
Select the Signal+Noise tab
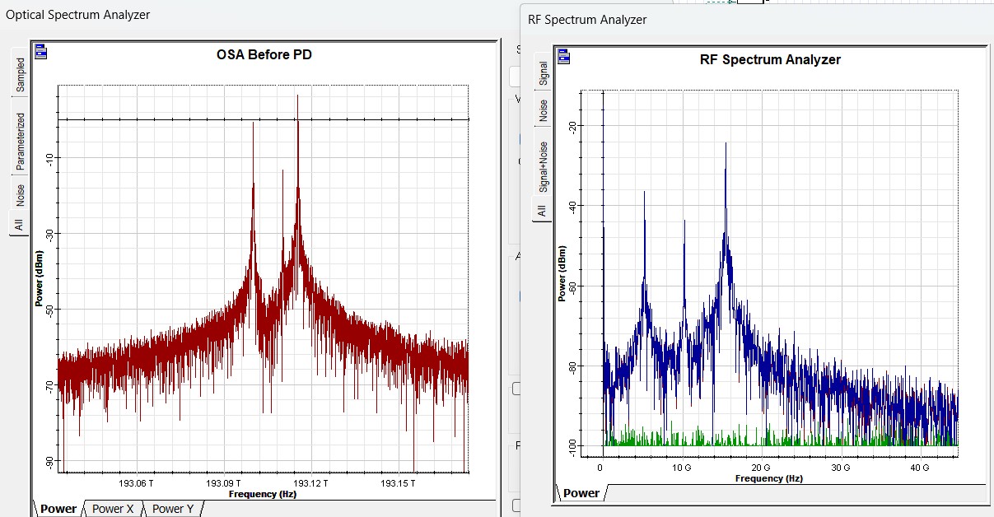(543, 167)
